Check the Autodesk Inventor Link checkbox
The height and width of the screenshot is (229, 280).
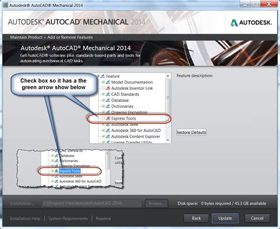(x=103, y=88)
